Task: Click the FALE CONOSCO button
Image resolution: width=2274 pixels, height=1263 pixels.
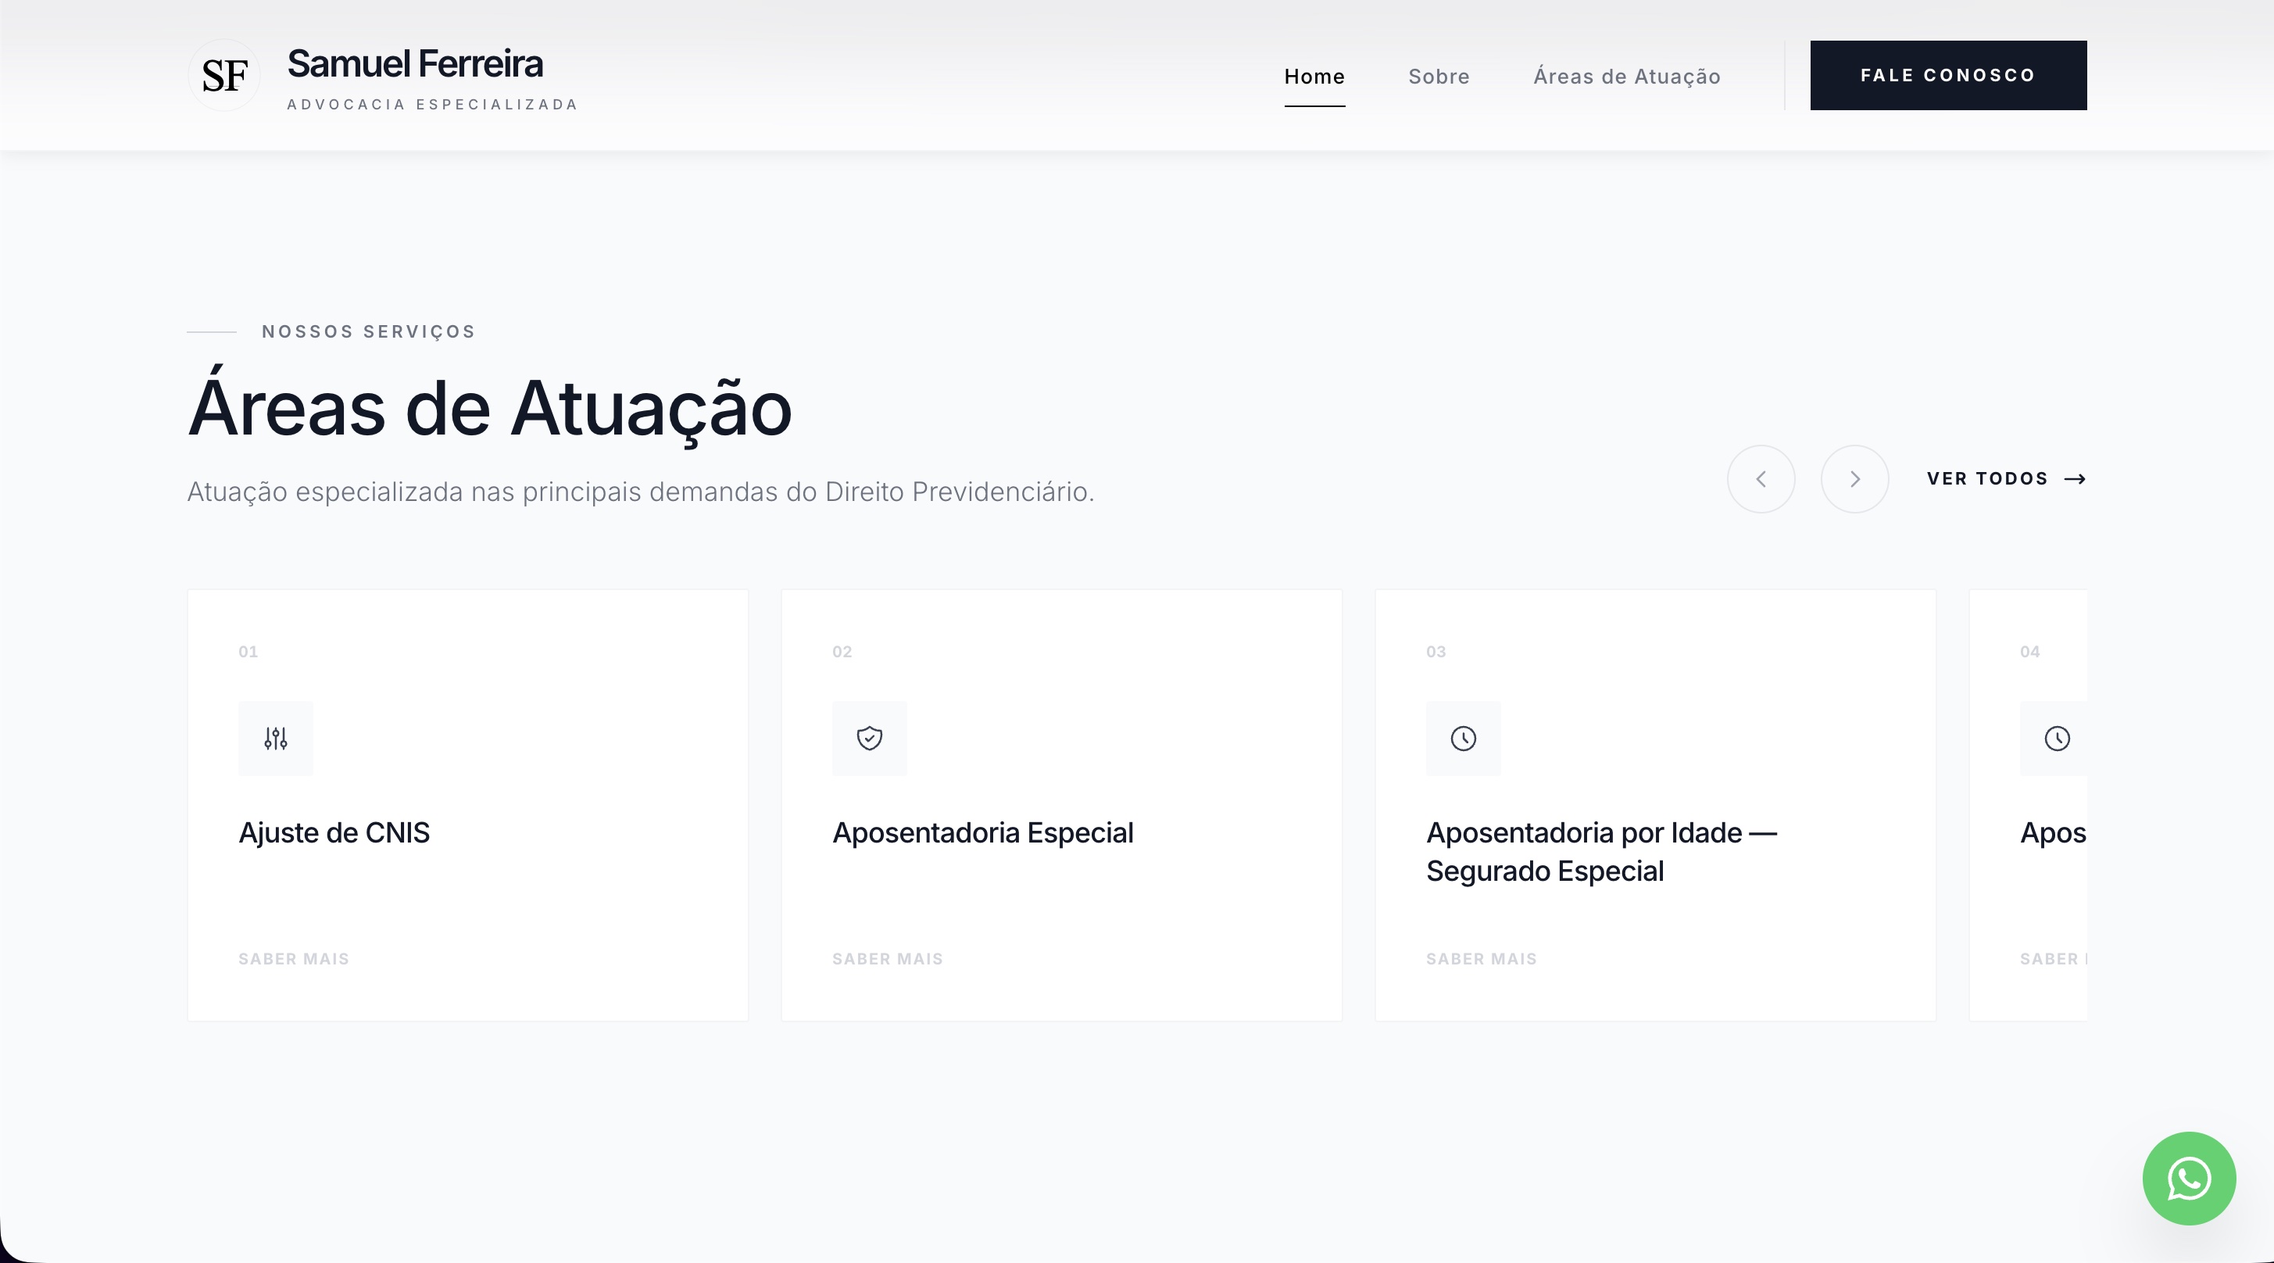Action: point(1947,75)
